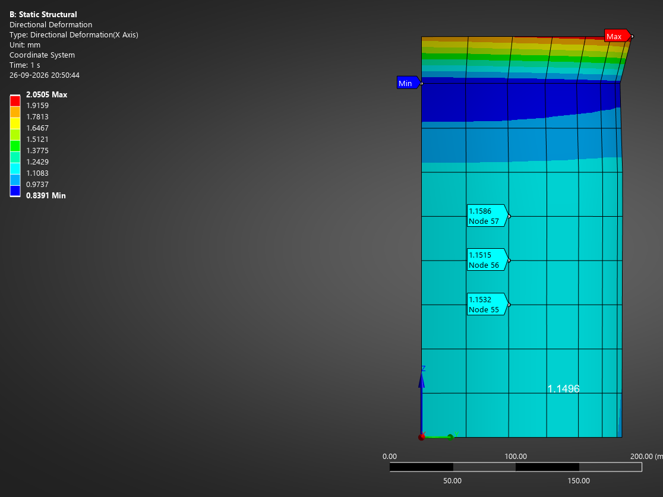Click the red legend color band
Screen dimensions: 663x497
15,100
